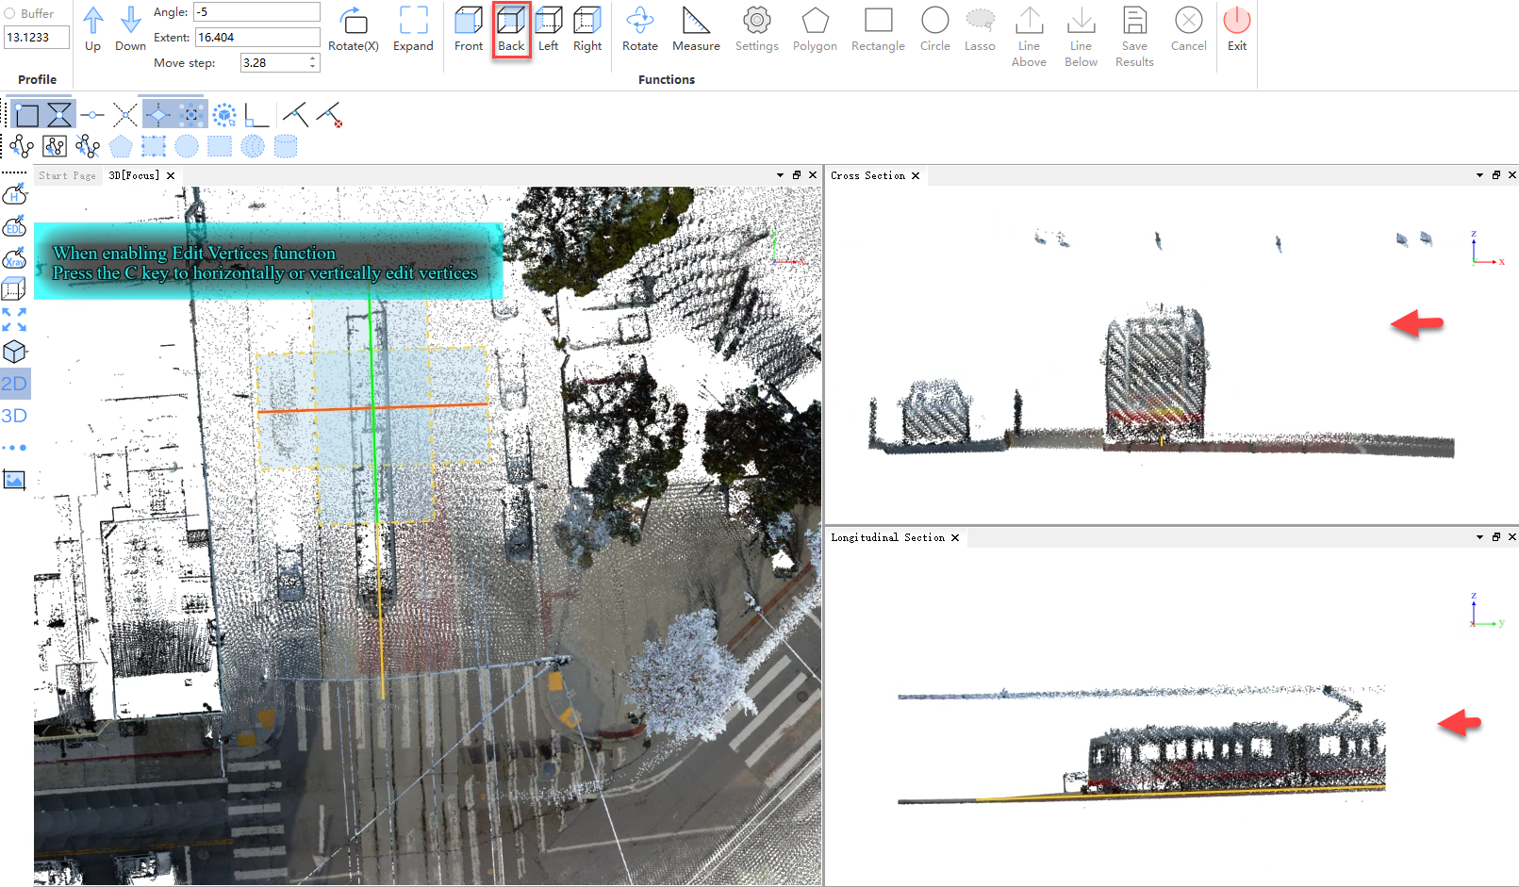Click the dotted cylinder selection shape
1519x887 pixels.
pyautogui.click(x=286, y=146)
